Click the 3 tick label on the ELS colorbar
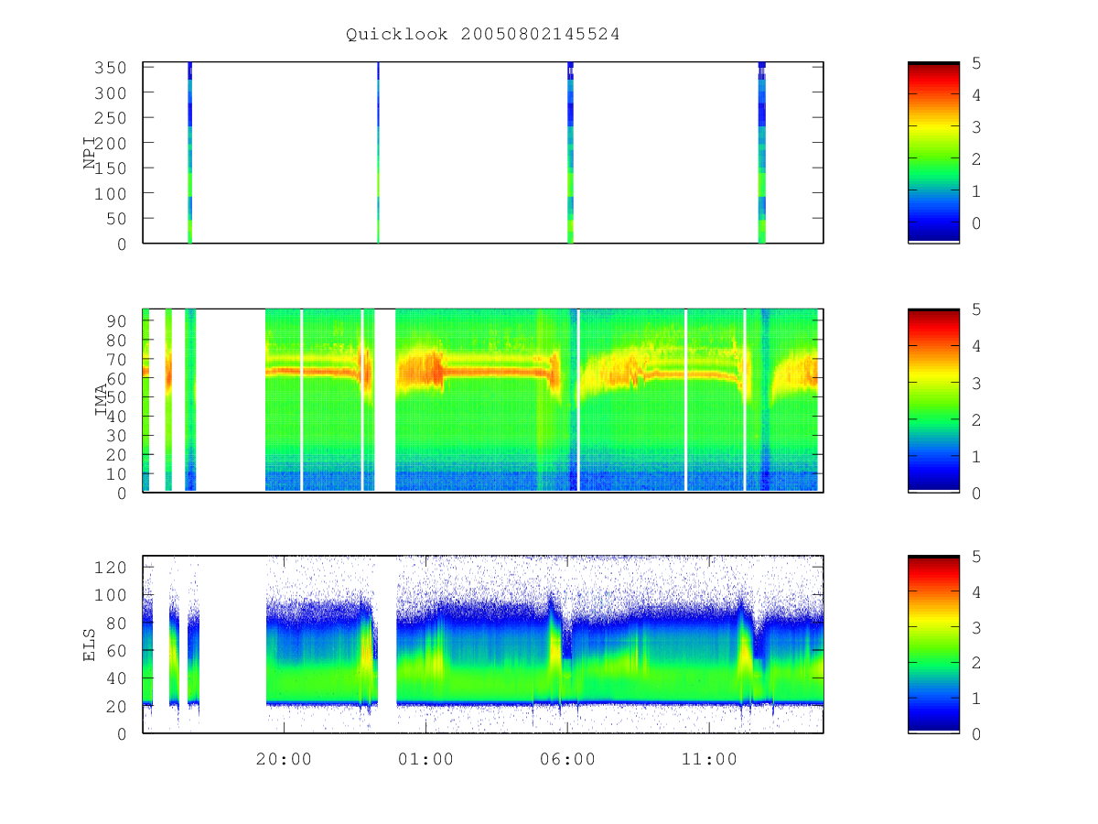Viewport: 1098px width, 824px height. point(976,627)
